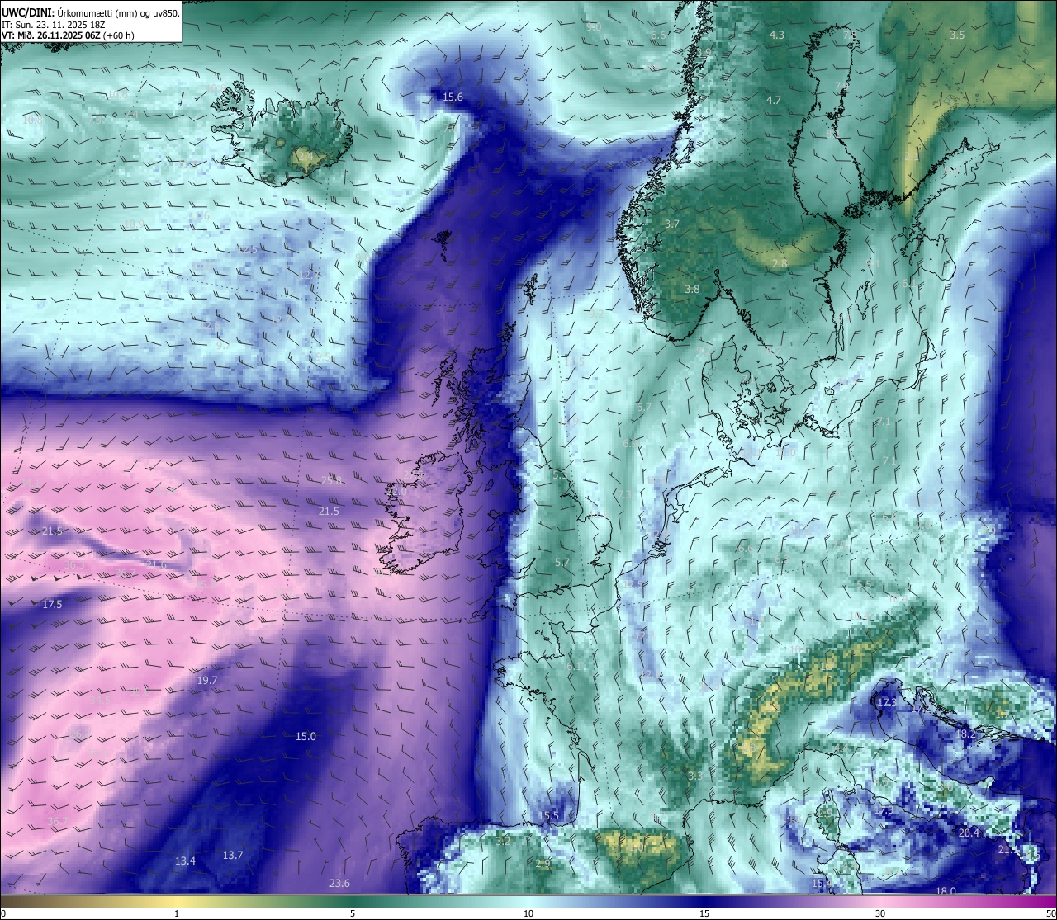The height and width of the screenshot is (920, 1057).
Task: Click the color scale tick labeled 30
Action: click(880, 913)
